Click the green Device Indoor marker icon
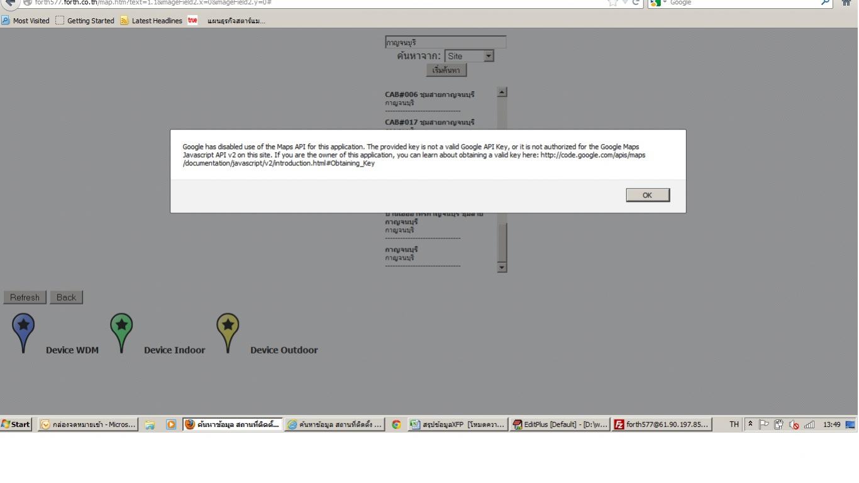The width and height of the screenshot is (859, 483). (x=121, y=333)
